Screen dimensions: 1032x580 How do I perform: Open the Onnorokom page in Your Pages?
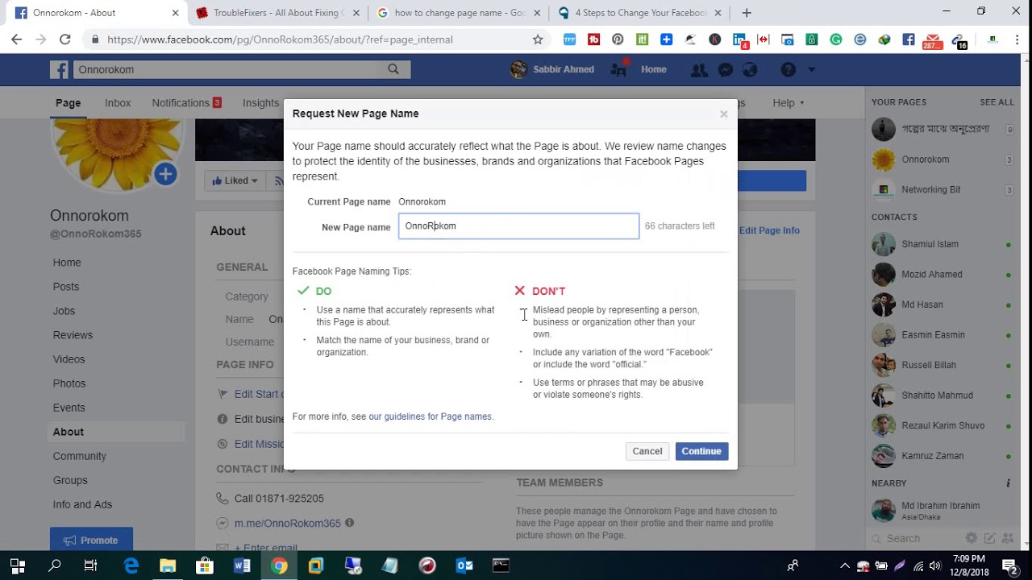coord(943,159)
